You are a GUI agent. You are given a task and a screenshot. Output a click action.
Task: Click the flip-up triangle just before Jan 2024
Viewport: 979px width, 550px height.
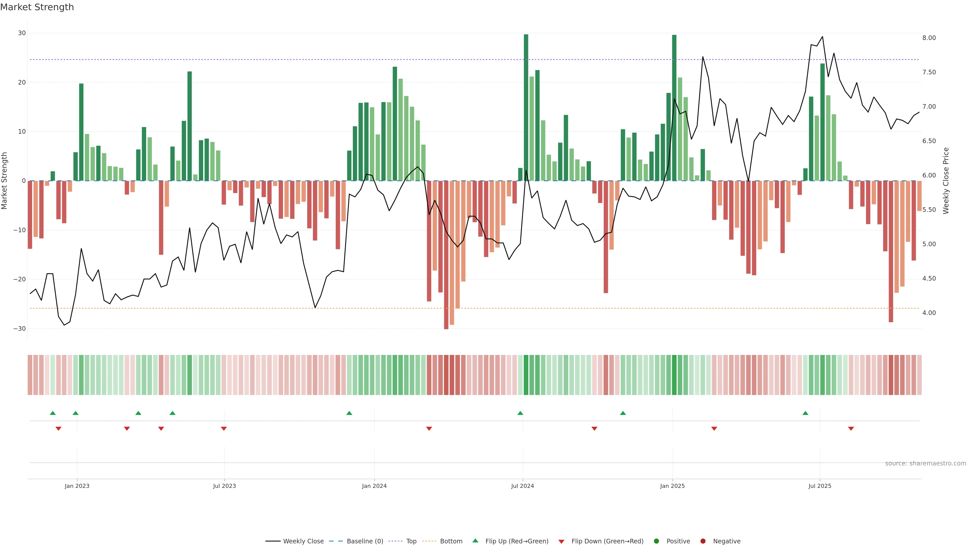pyautogui.click(x=349, y=413)
